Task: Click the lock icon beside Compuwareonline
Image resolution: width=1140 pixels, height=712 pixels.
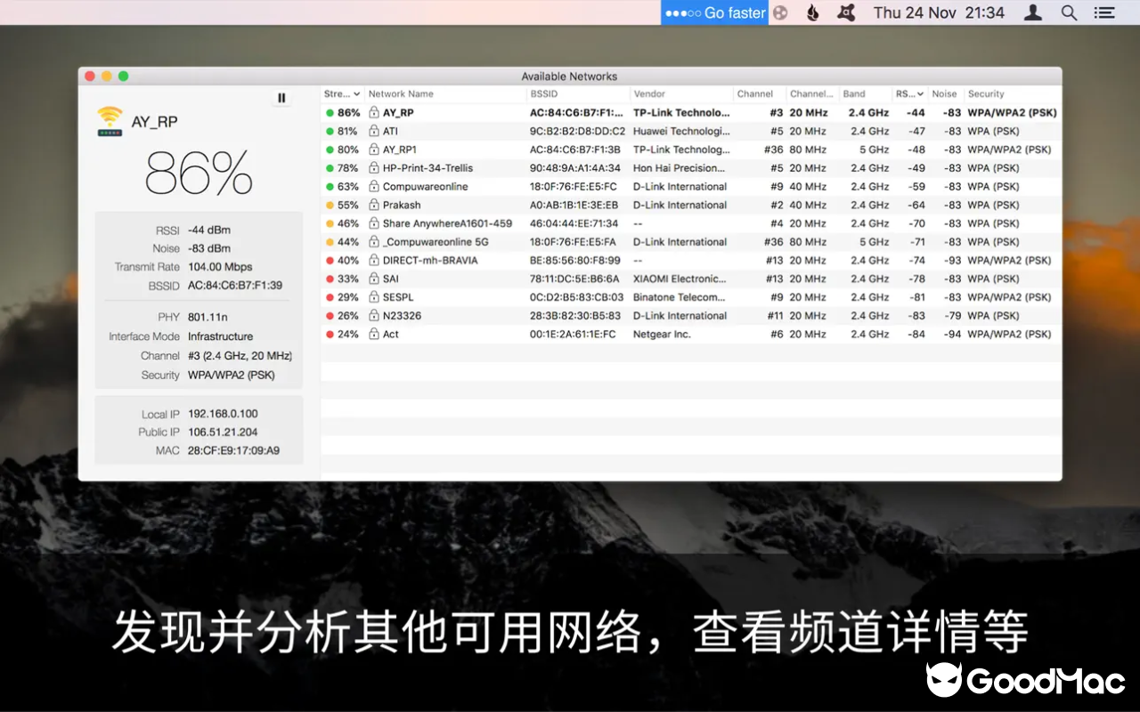Action: click(x=374, y=187)
